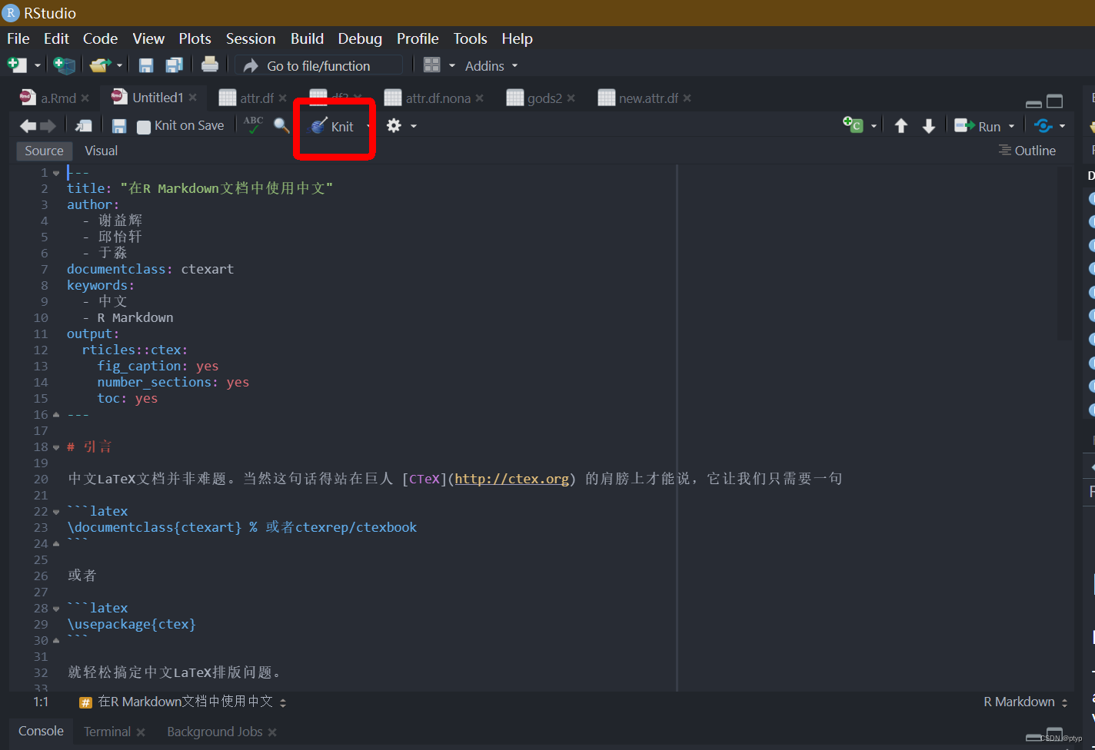Open the Code menu
The image size is (1095, 750).
click(x=101, y=38)
